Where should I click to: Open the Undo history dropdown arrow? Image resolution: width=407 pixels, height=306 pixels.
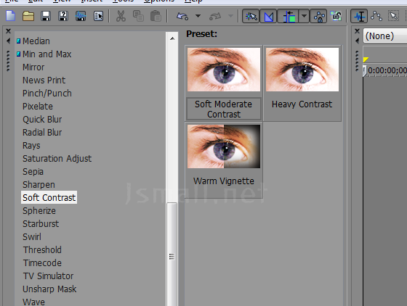point(198,16)
